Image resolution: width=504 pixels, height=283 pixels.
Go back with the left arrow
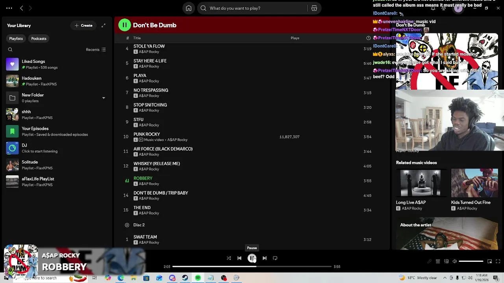22,8
